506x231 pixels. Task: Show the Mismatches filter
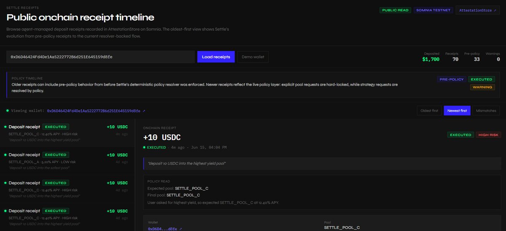coord(486,111)
